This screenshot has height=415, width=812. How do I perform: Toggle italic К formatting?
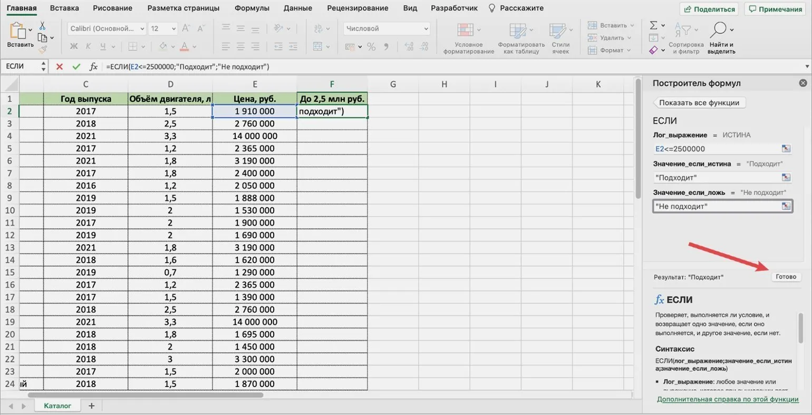point(88,46)
